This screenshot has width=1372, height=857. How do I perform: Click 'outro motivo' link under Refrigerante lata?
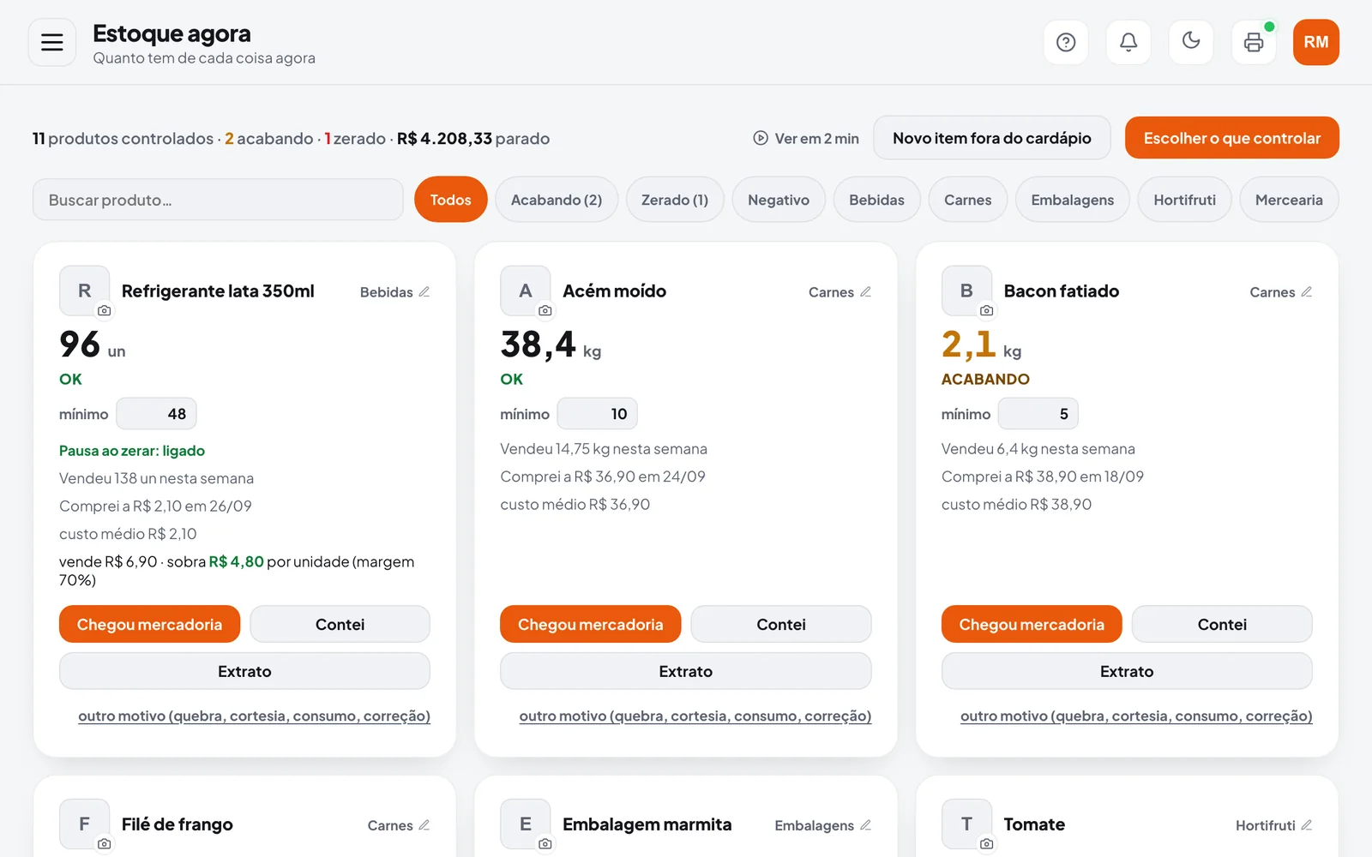tap(254, 716)
